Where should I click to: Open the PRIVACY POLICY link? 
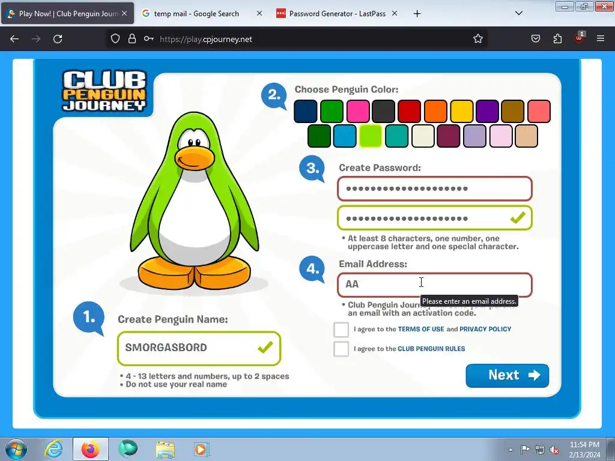485,330
